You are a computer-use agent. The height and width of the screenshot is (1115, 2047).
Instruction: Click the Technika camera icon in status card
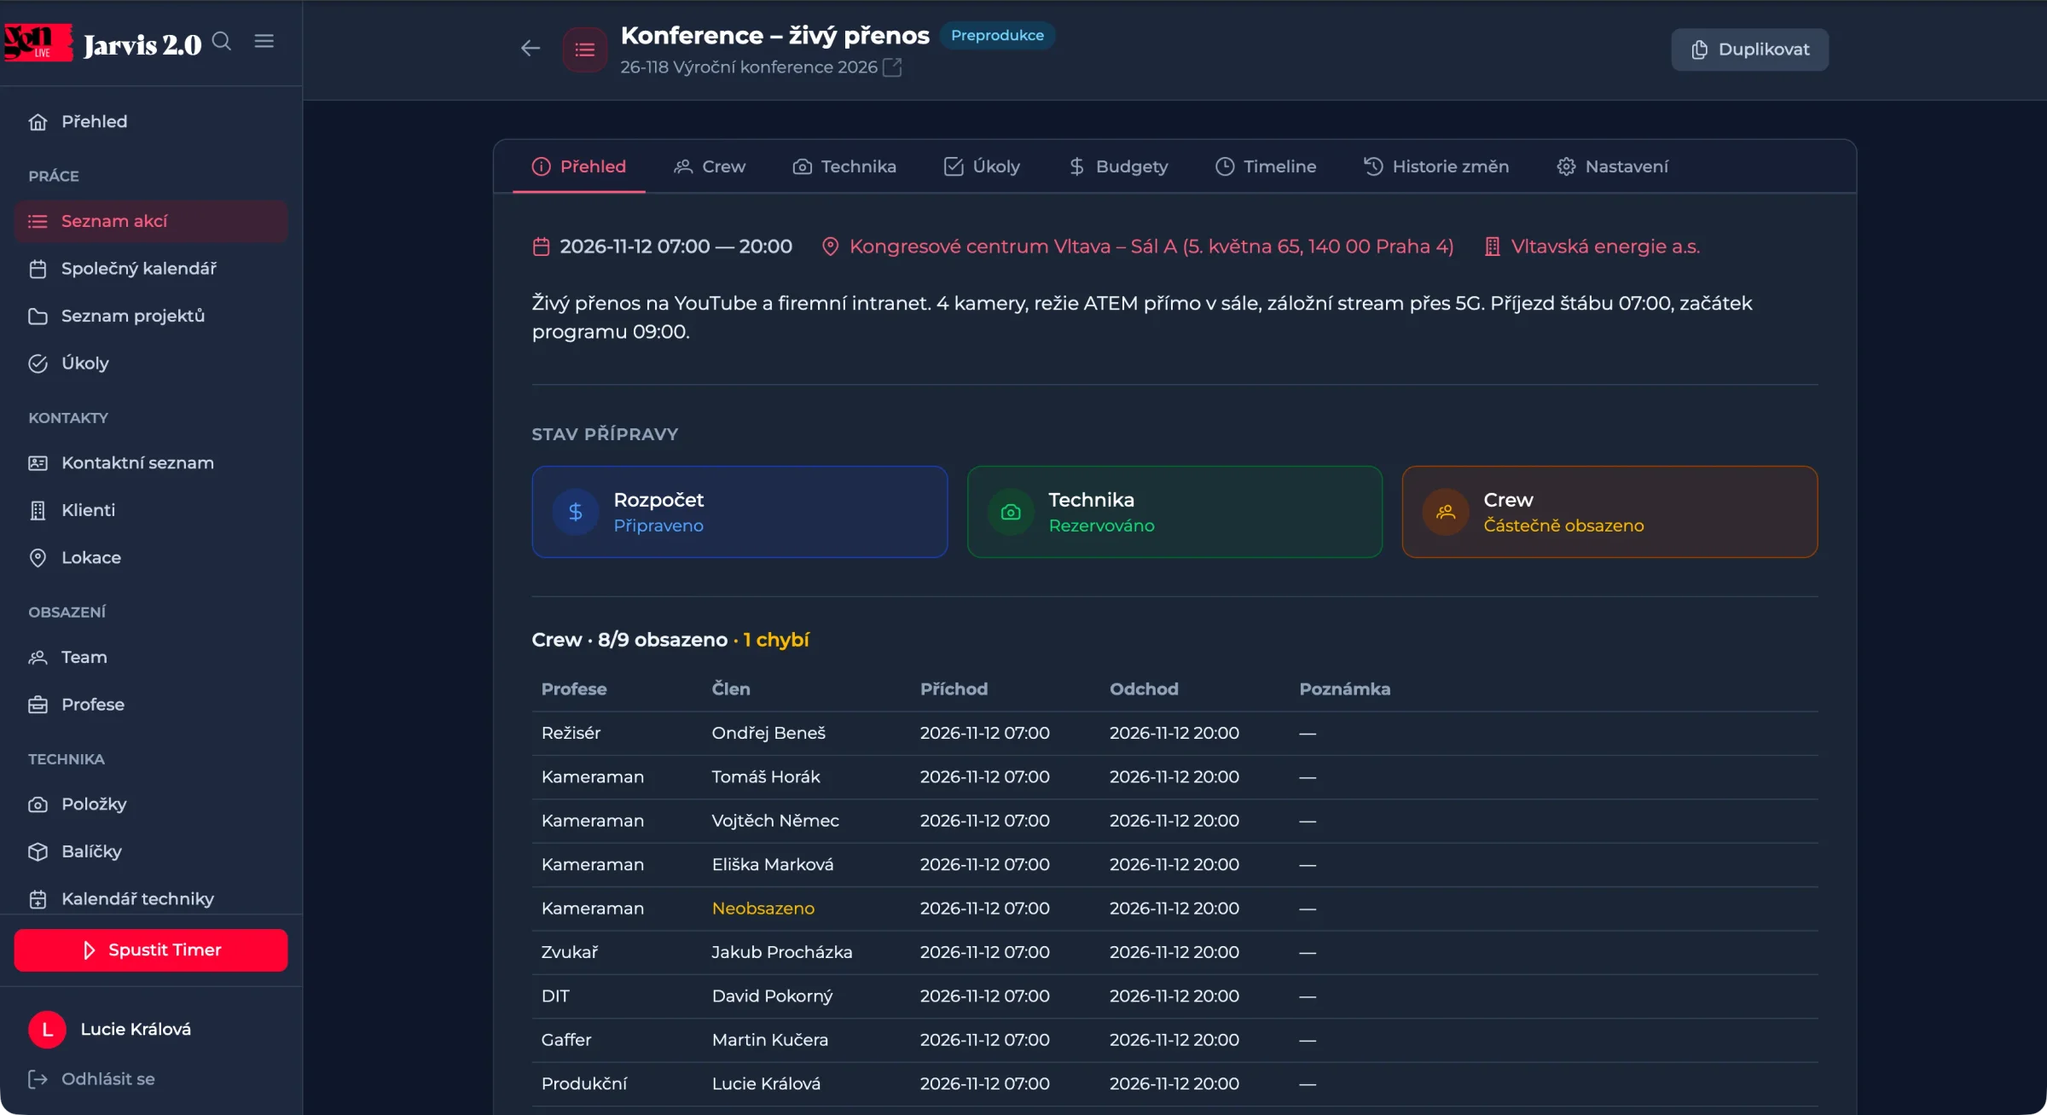tap(1011, 512)
